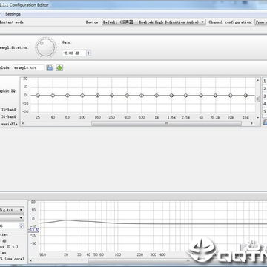Select row 1 in the EQ band table
267x267 pixels.
pyautogui.click(x=265, y=81)
